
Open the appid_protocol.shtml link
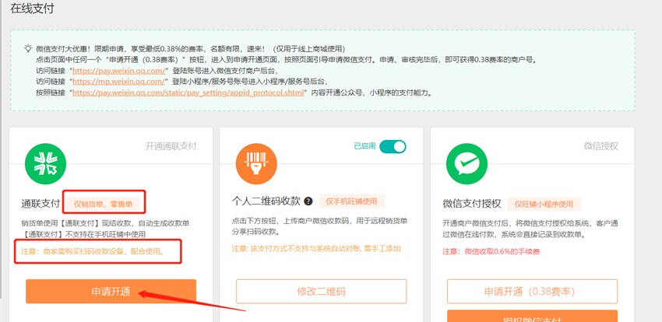188,93
